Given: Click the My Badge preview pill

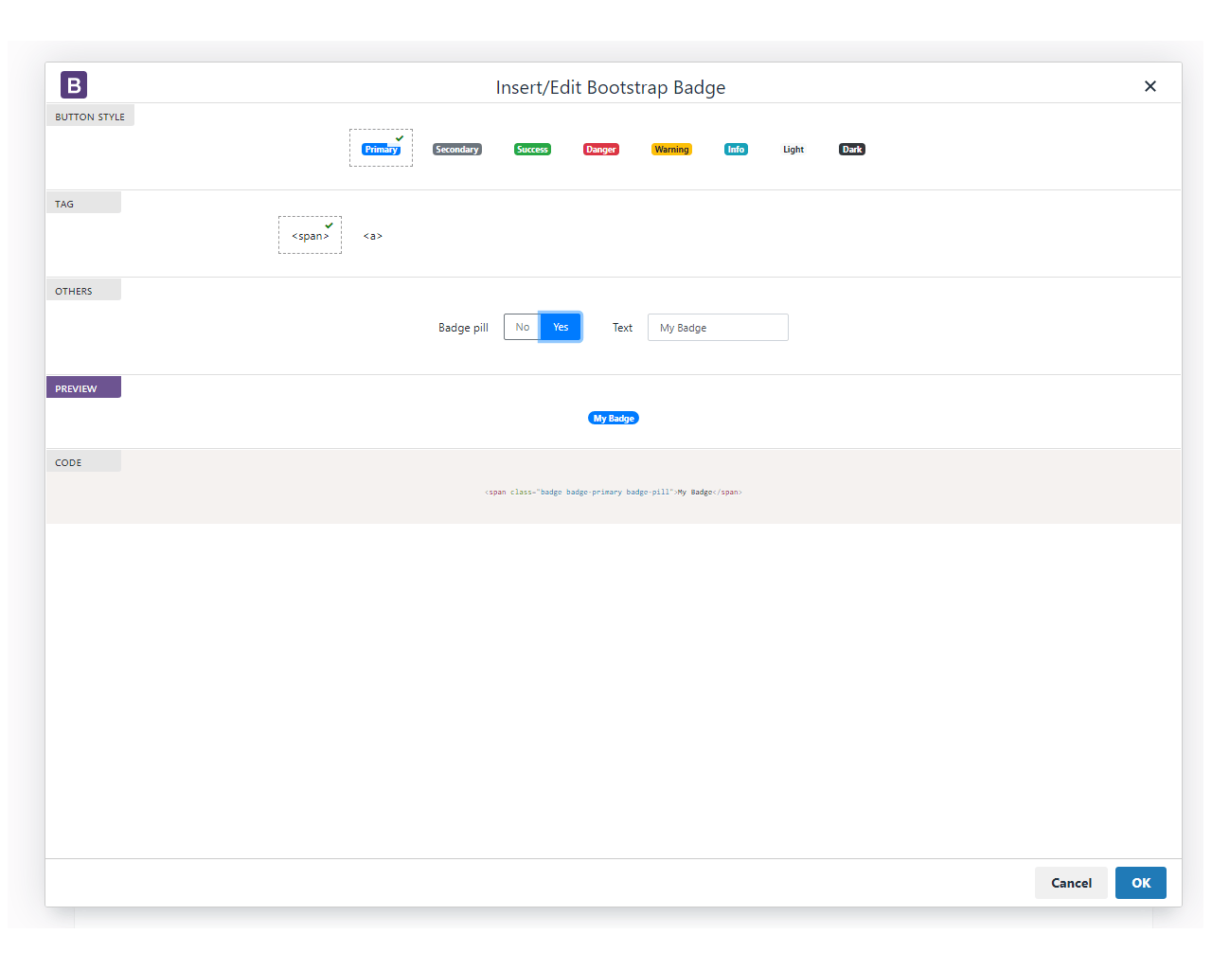Looking at the screenshot, I should (614, 418).
